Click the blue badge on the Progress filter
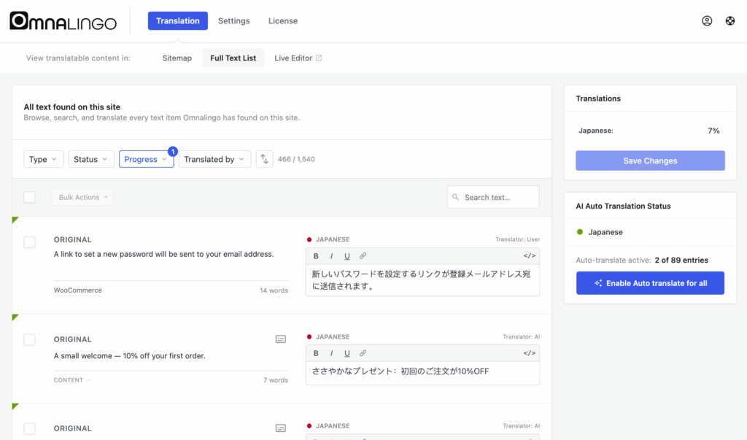The height and width of the screenshot is (440, 747). 173,152
